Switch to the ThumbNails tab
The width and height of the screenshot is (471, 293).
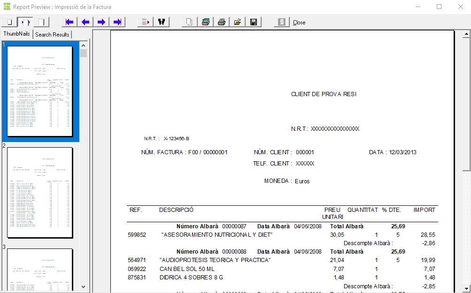(x=17, y=34)
